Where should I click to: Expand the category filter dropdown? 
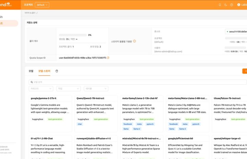[x=41, y=89]
